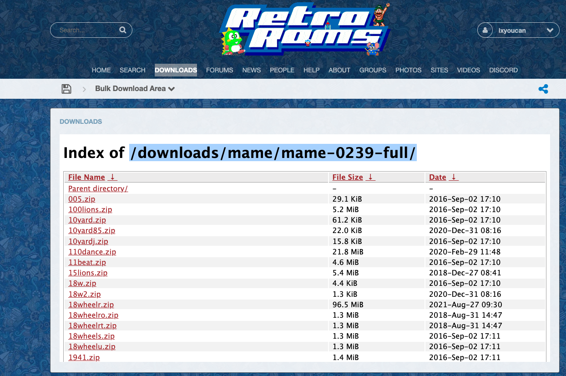This screenshot has height=376, width=566.
Task: Click the user avatar icon beside lxyoucan
Action: (485, 30)
